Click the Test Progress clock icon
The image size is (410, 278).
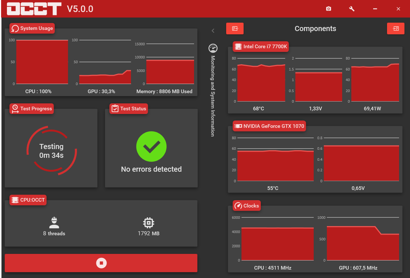(x=15, y=108)
